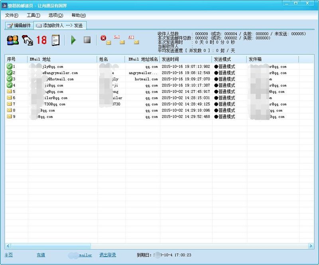
Task: Click the delete mail red X icon
Action: coord(106,40)
